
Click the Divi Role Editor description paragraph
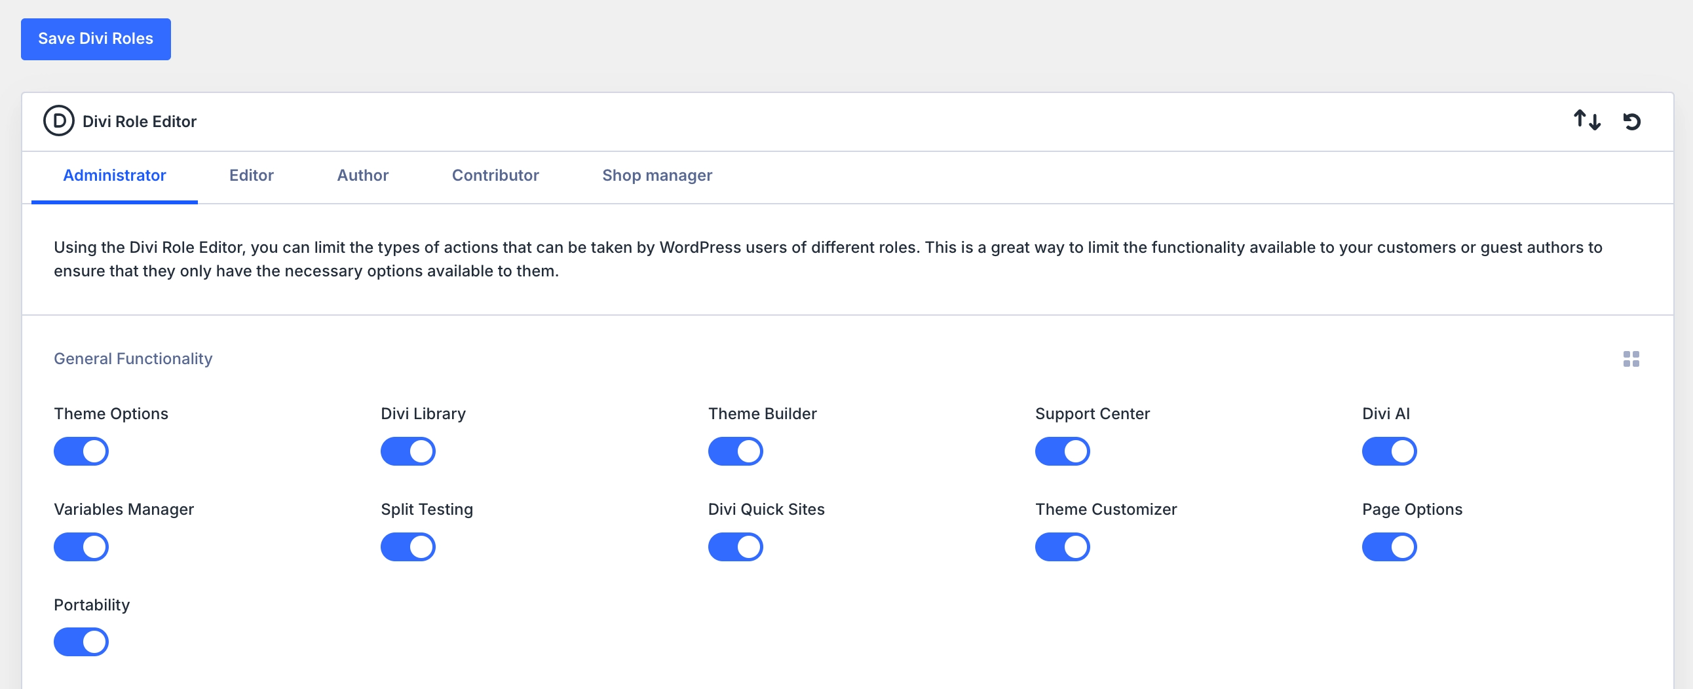click(828, 259)
